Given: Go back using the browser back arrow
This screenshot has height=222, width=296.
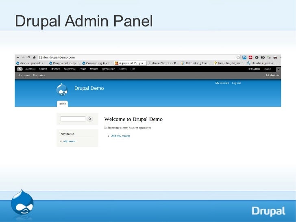Looking at the screenshot, I should point(18,57).
